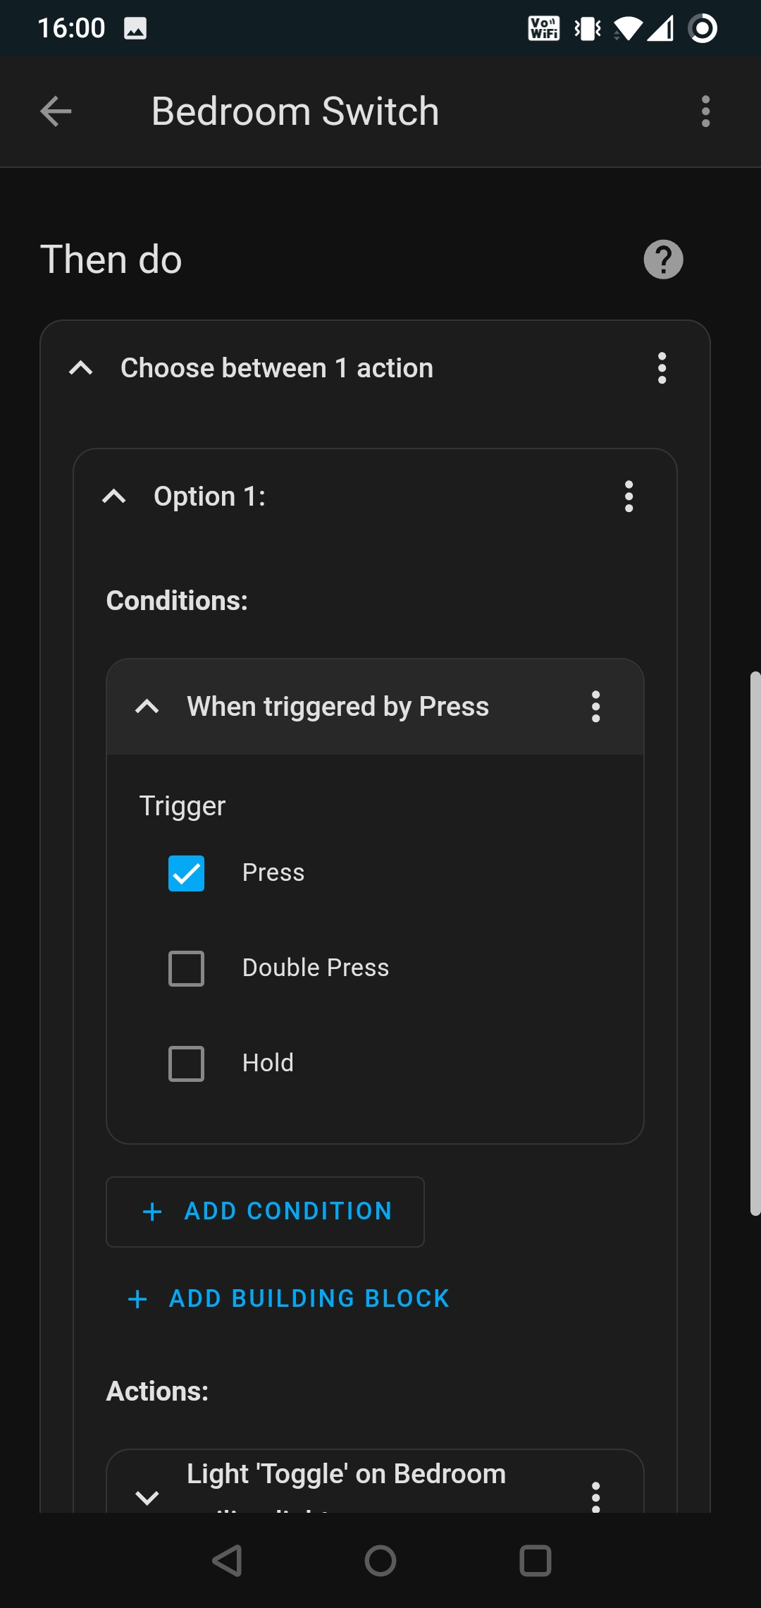Open Choose between 1 action options menu
761x1608 pixels.
pyautogui.click(x=662, y=368)
